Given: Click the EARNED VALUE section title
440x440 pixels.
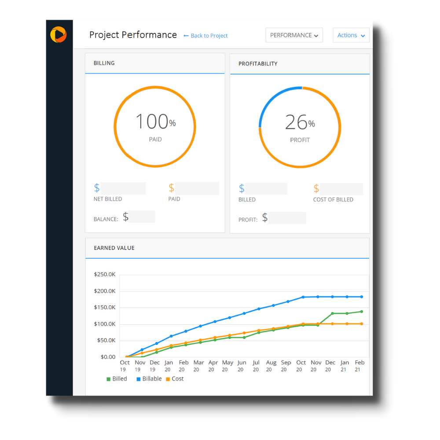Looking at the screenshot, I should coord(114,248).
